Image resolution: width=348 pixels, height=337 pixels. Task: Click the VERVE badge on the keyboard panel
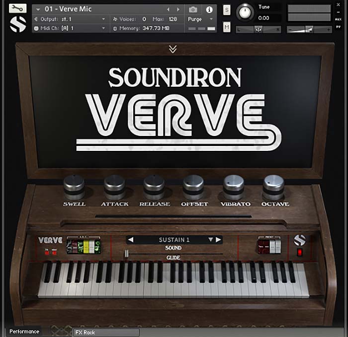coord(50,240)
